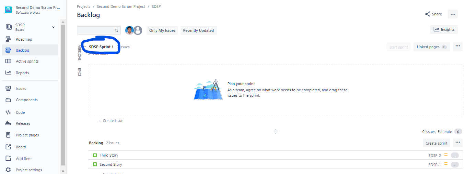Click the SDSP breadcrumb link
Viewport: 466px width, 174px height.
click(156, 6)
